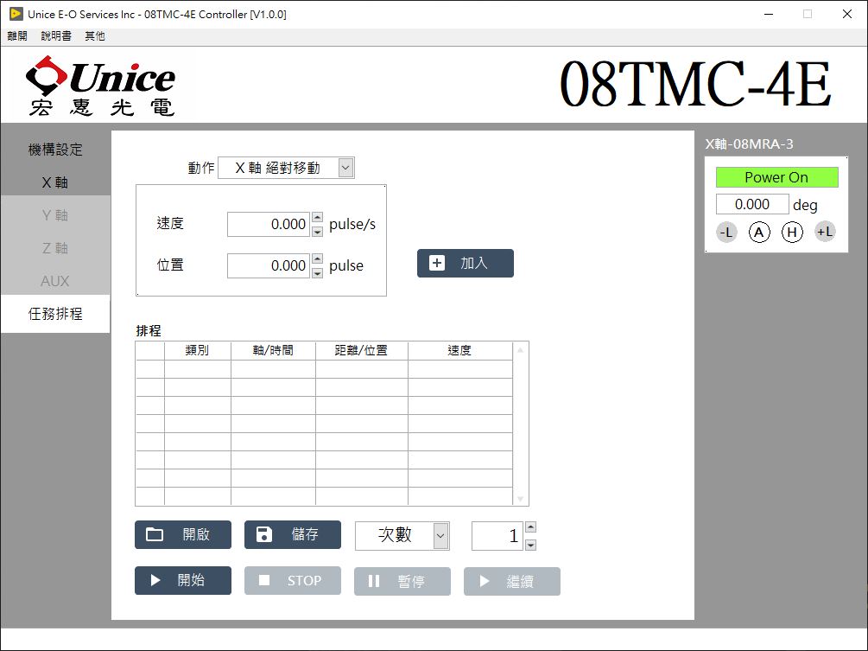Click the schedule table scroll-up arrow
This screenshot has width=868, height=651.
point(520,349)
